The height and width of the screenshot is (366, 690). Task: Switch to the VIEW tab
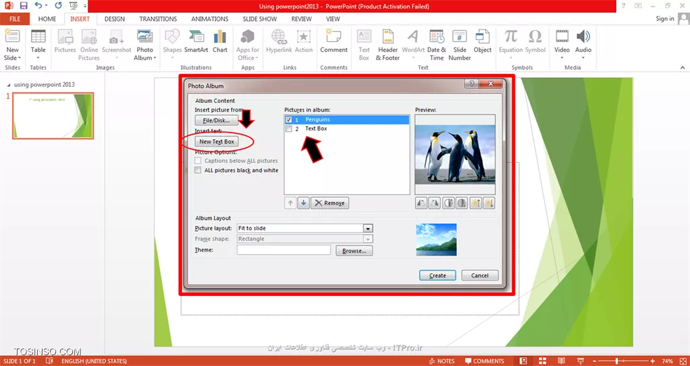pyautogui.click(x=333, y=19)
